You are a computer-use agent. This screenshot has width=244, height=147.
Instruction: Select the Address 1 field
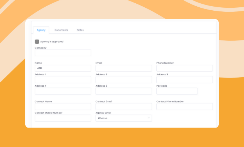tap(63, 80)
